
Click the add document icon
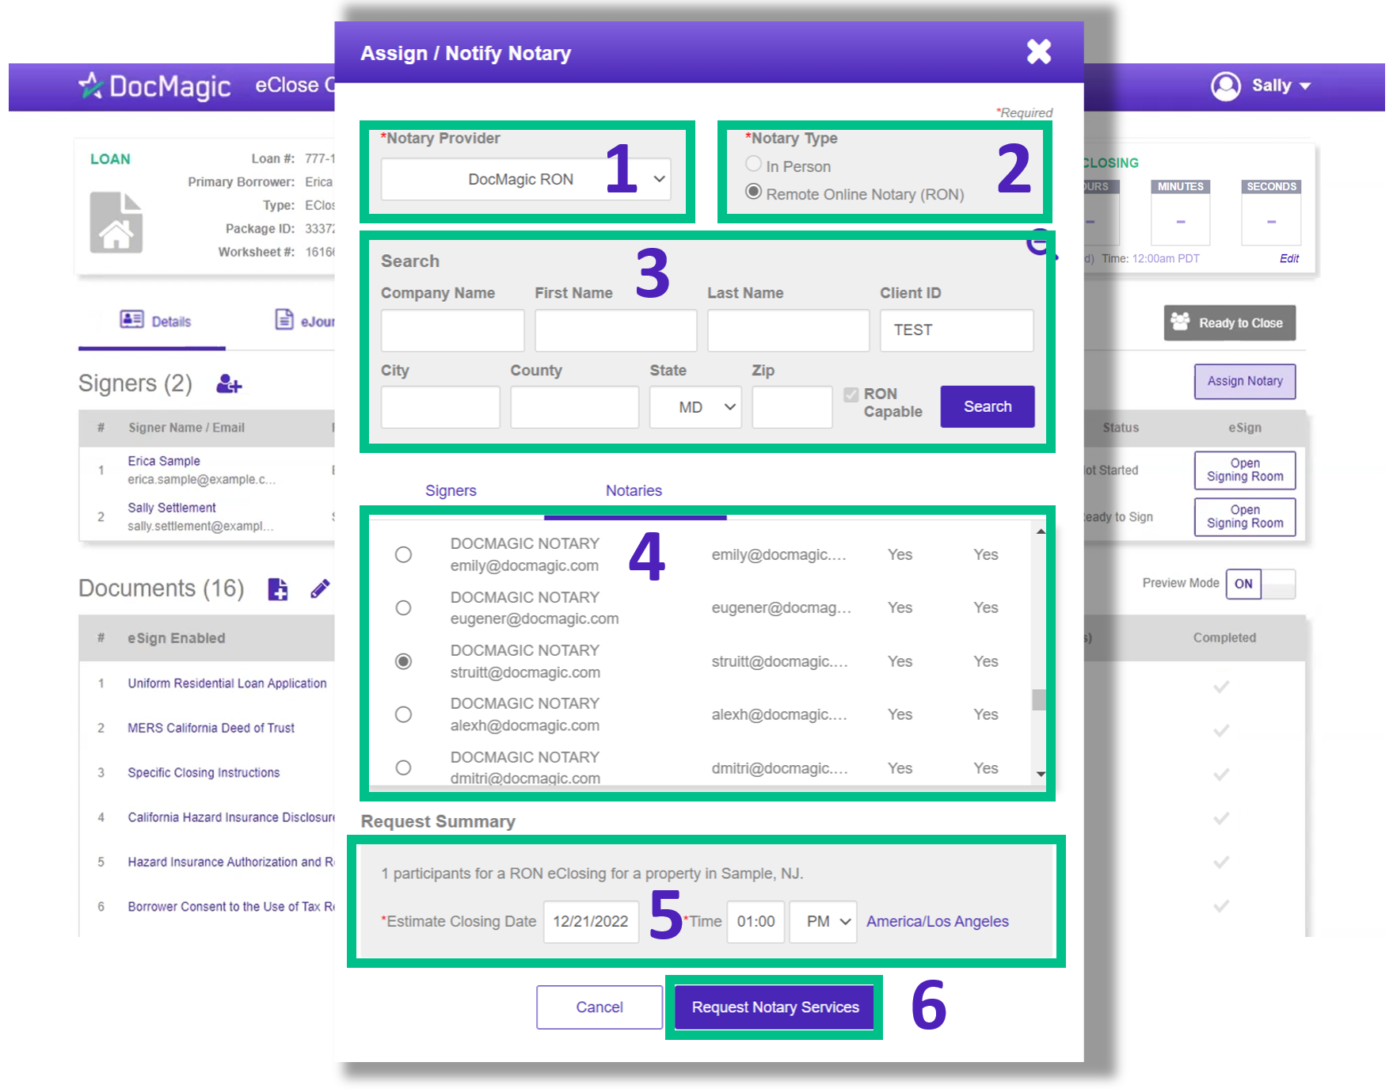click(x=278, y=589)
